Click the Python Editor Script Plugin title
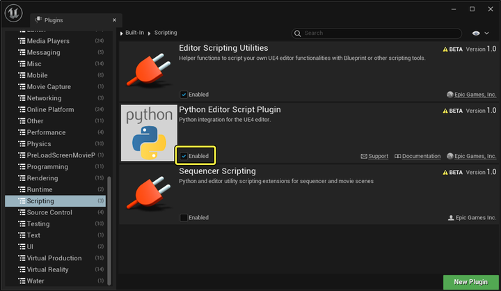Image resolution: width=501 pixels, height=291 pixels. pyautogui.click(x=230, y=110)
